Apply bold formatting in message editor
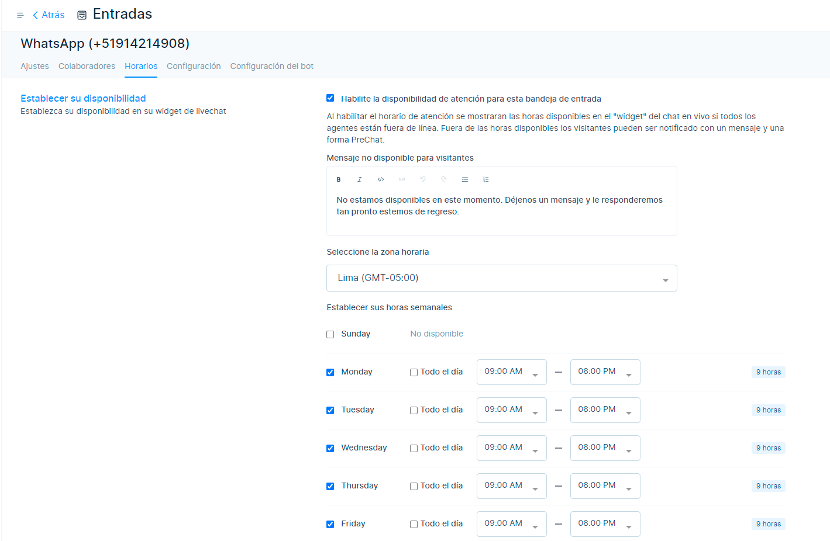Screen dimensions: 830x541 339,179
